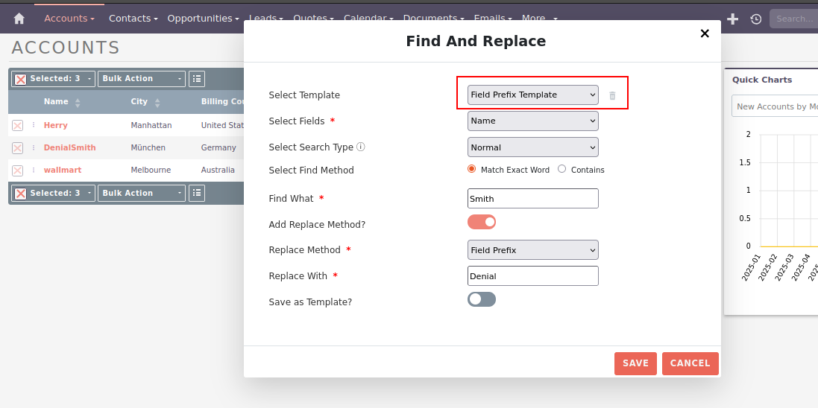Uncheck the Herry account row checkbox
This screenshot has height=408, width=818.
(x=17, y=126)
